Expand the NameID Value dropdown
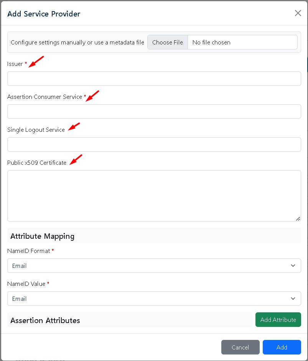 [154, 299]
